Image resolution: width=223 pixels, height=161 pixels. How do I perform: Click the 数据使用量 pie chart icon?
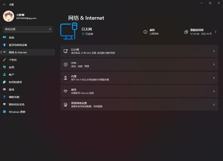point(186,32)
